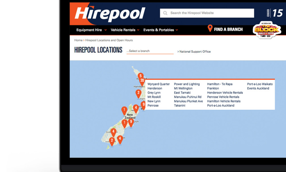Click the Dunedin marker numbered 4
Viewport: 286px width, 172px height.
pyautogui.click(x=120, y=140)
